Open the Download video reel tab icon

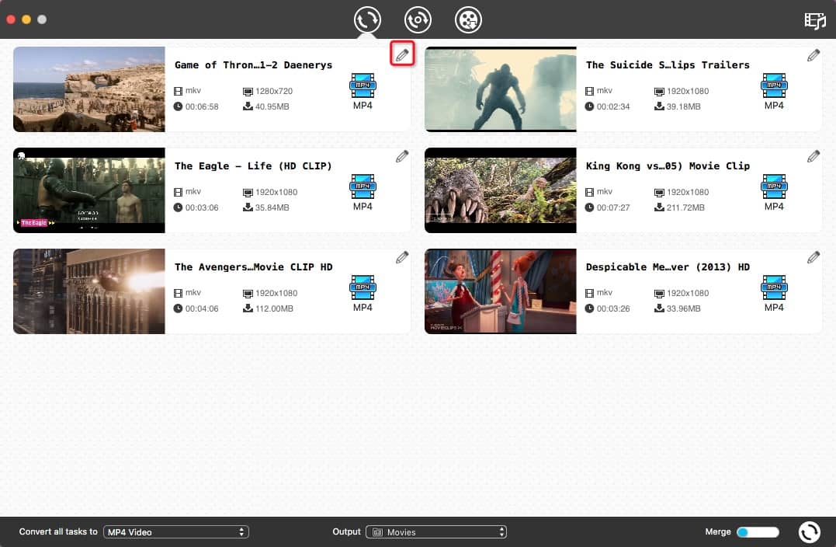tap(468, 20)
